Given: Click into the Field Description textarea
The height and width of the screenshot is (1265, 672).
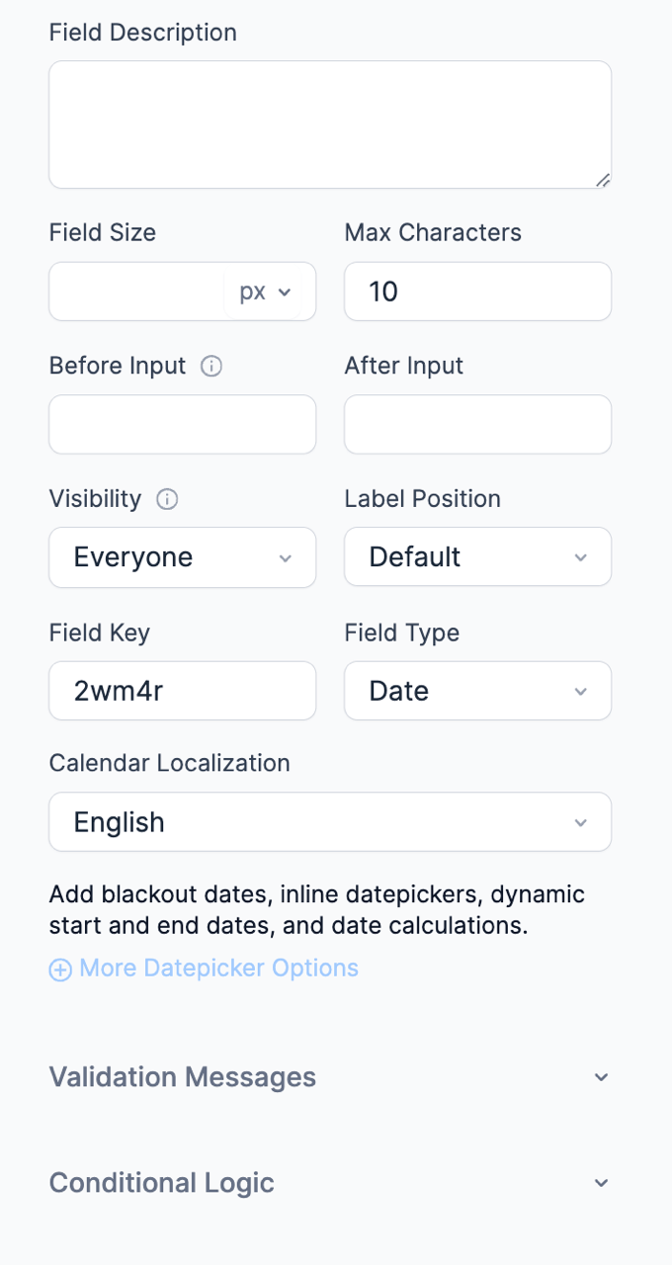Looking at the screenshot, I should pyautogui.click(x=330, y=125).
